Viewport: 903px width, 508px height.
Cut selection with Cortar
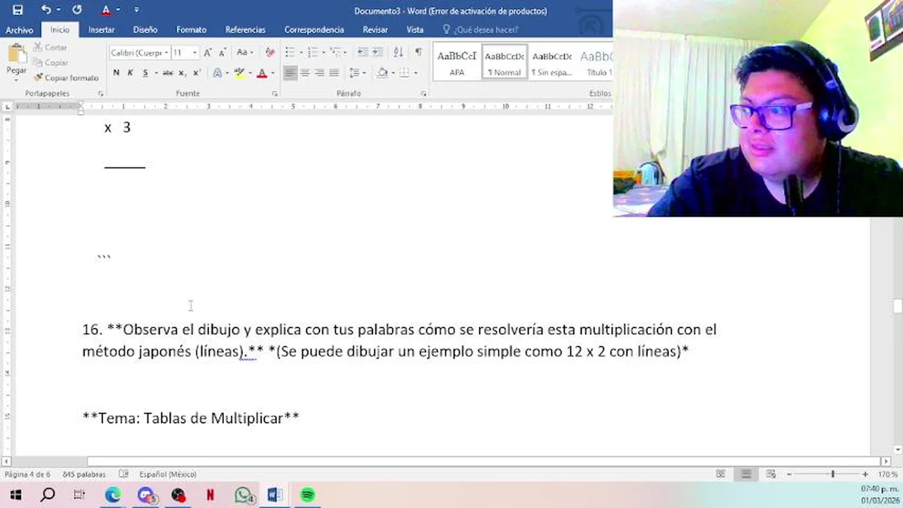[x=49, y=47]
